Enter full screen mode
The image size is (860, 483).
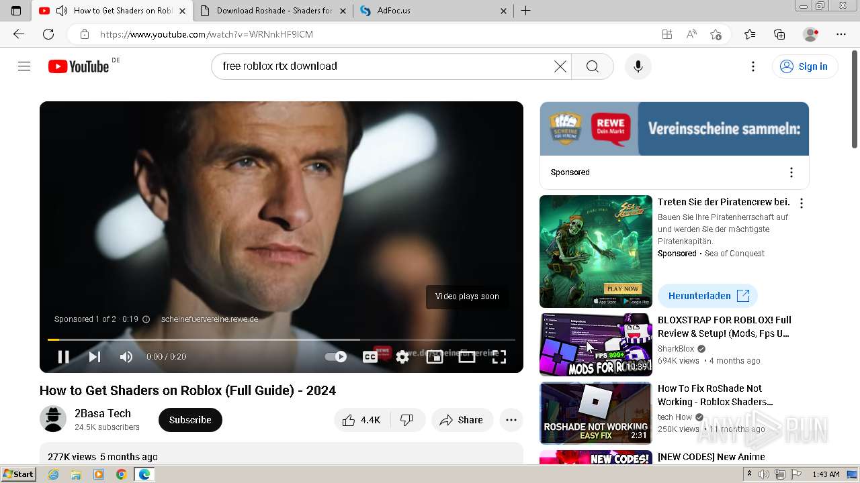tap(499, 357)
